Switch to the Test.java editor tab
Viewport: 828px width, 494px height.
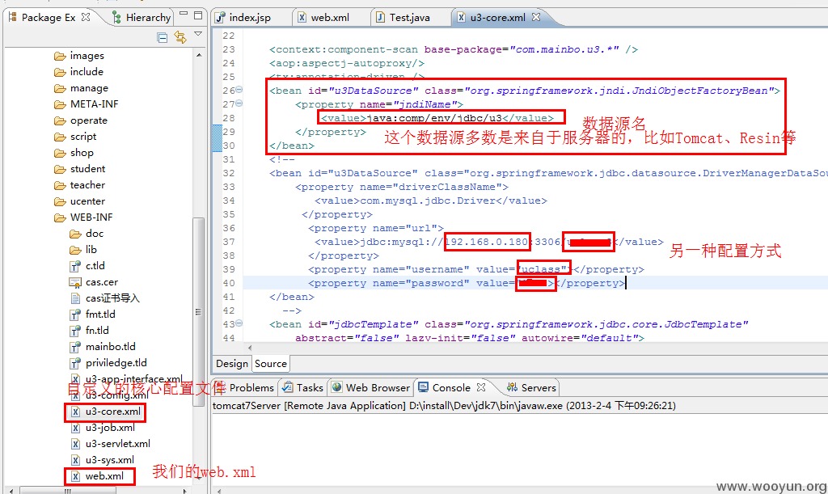tap(403, 18)
